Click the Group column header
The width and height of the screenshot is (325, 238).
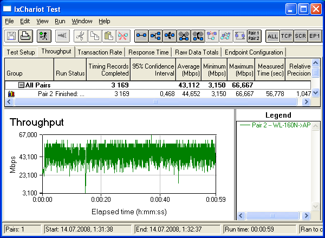(29, 70)
